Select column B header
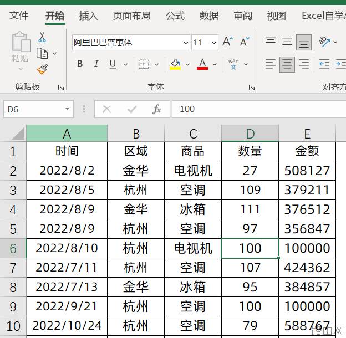 tap(136, 133)
